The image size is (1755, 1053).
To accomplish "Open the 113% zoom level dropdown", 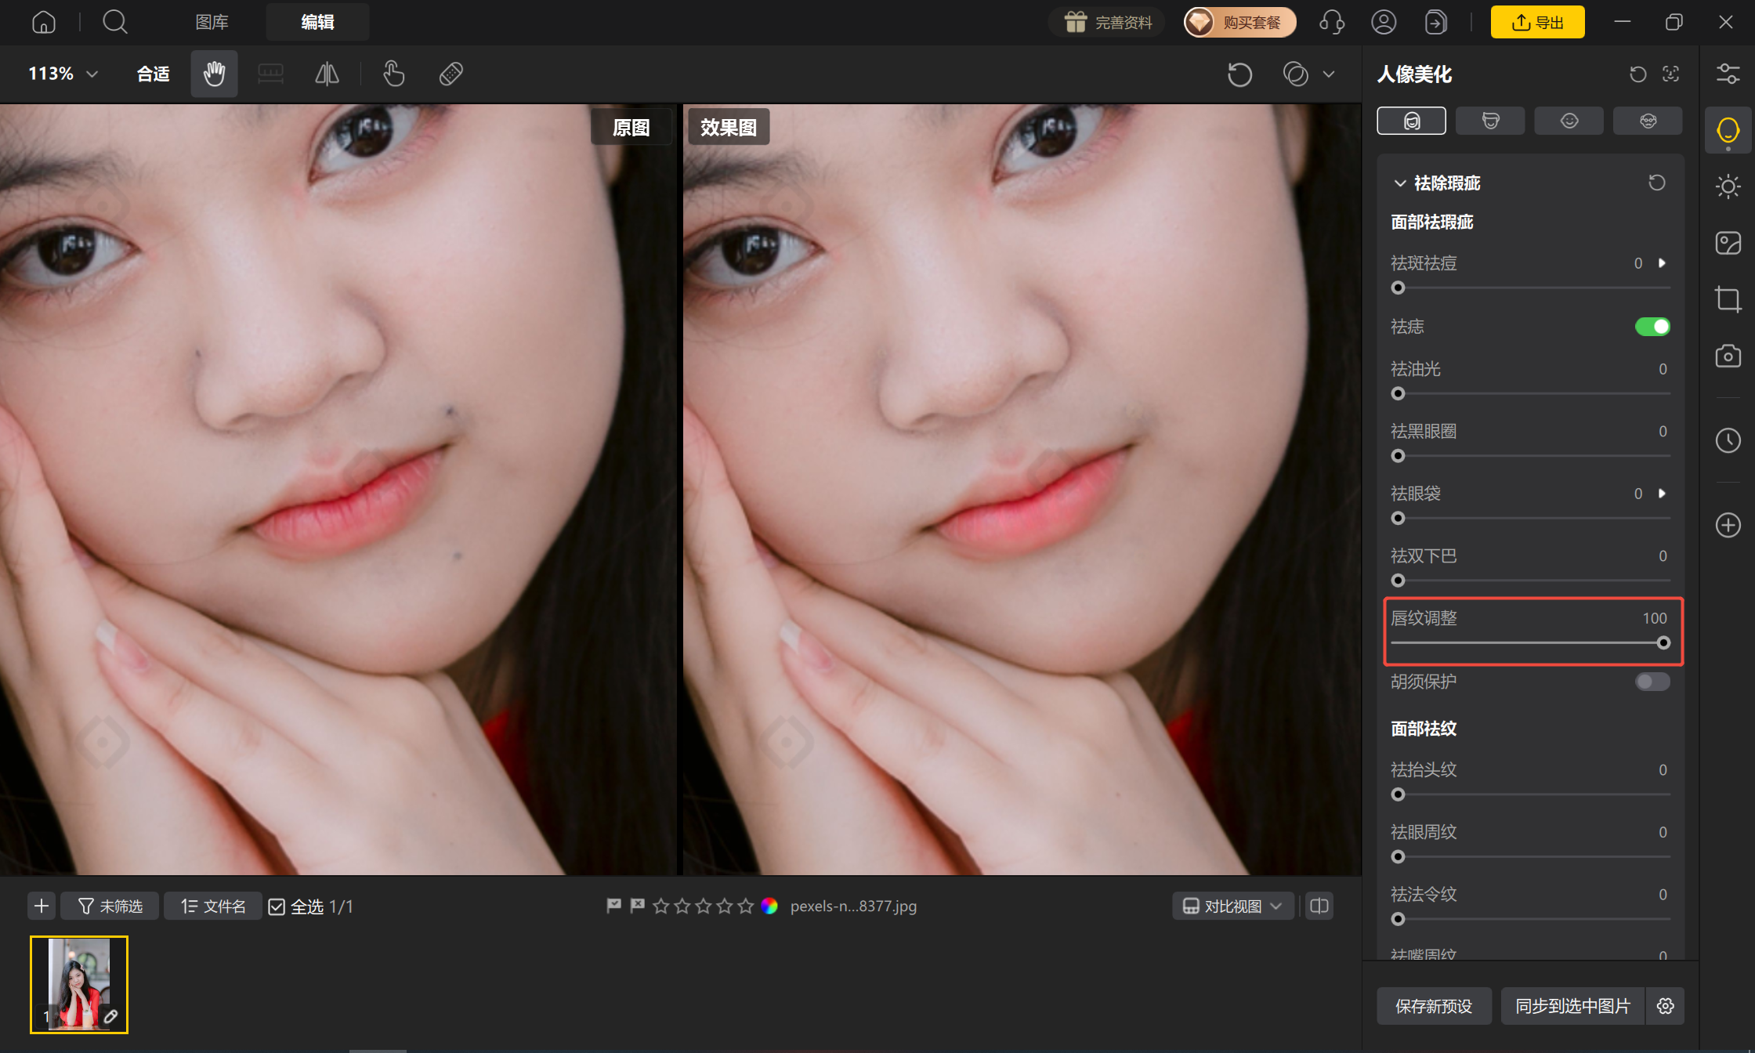I will [x=63, y=74].
